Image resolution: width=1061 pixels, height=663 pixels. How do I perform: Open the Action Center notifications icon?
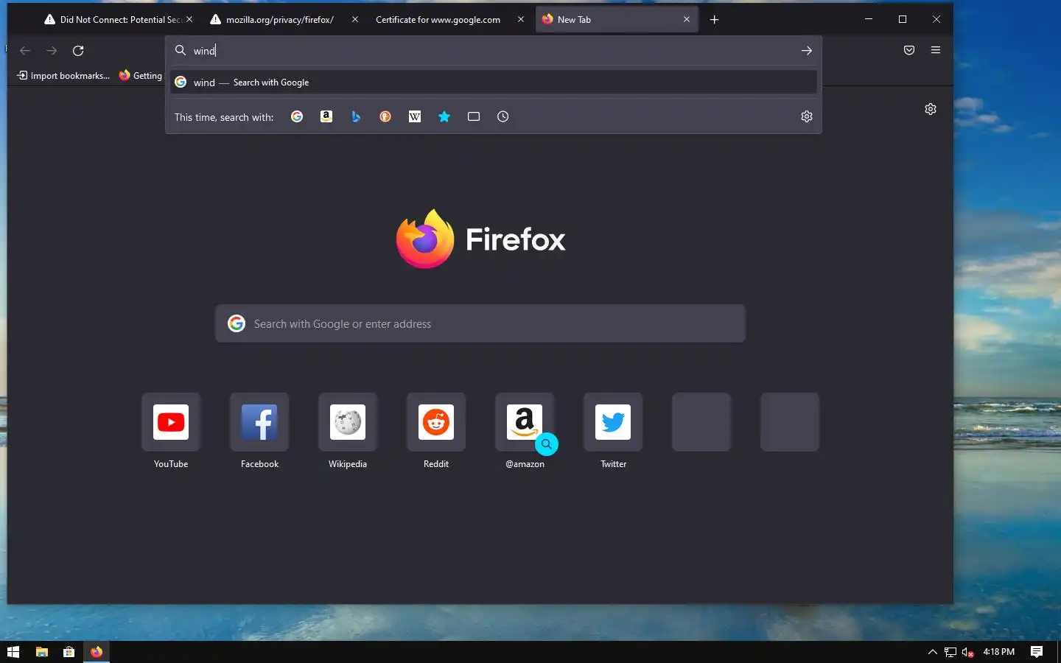click(1037, 652)
